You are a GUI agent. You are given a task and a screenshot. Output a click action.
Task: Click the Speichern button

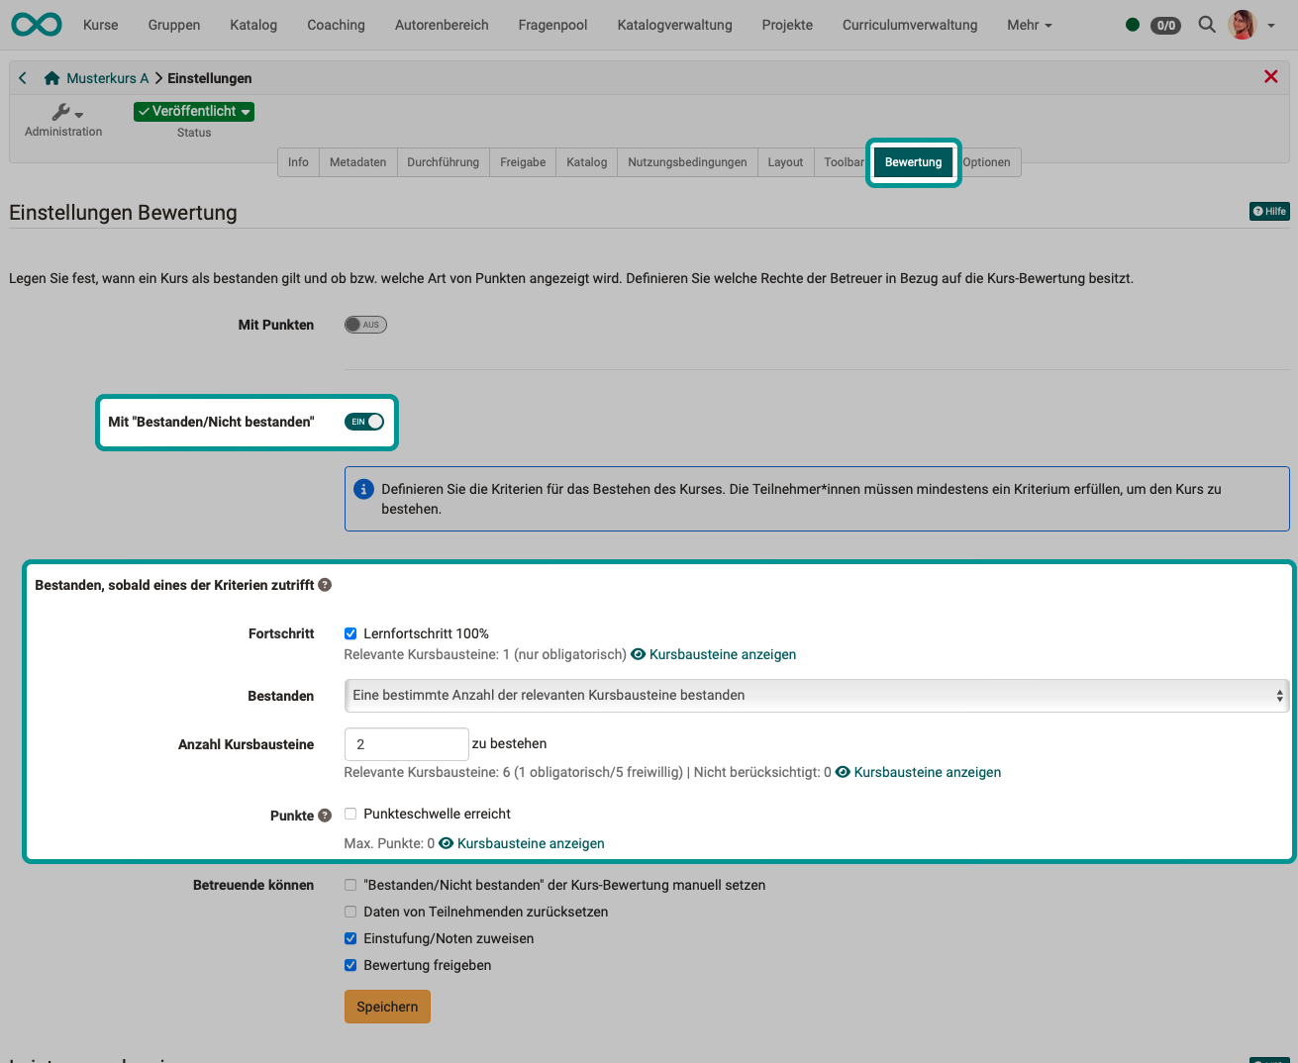click(x=386, y=1006)
